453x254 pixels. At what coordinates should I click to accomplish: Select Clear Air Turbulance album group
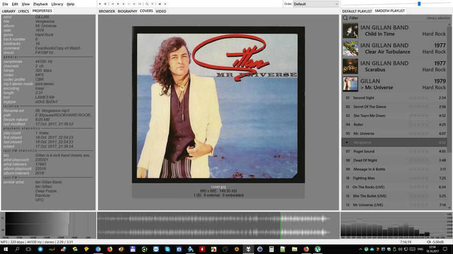click(395, 48)
